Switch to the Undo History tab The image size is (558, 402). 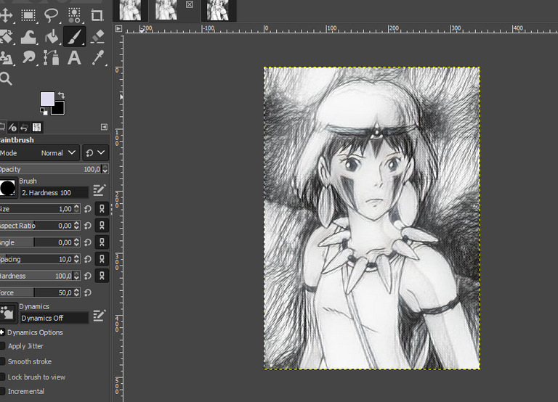click(24, 127)
